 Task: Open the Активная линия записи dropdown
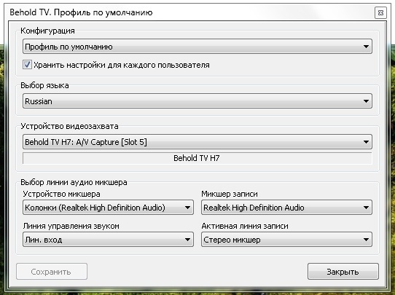point(286,240)
